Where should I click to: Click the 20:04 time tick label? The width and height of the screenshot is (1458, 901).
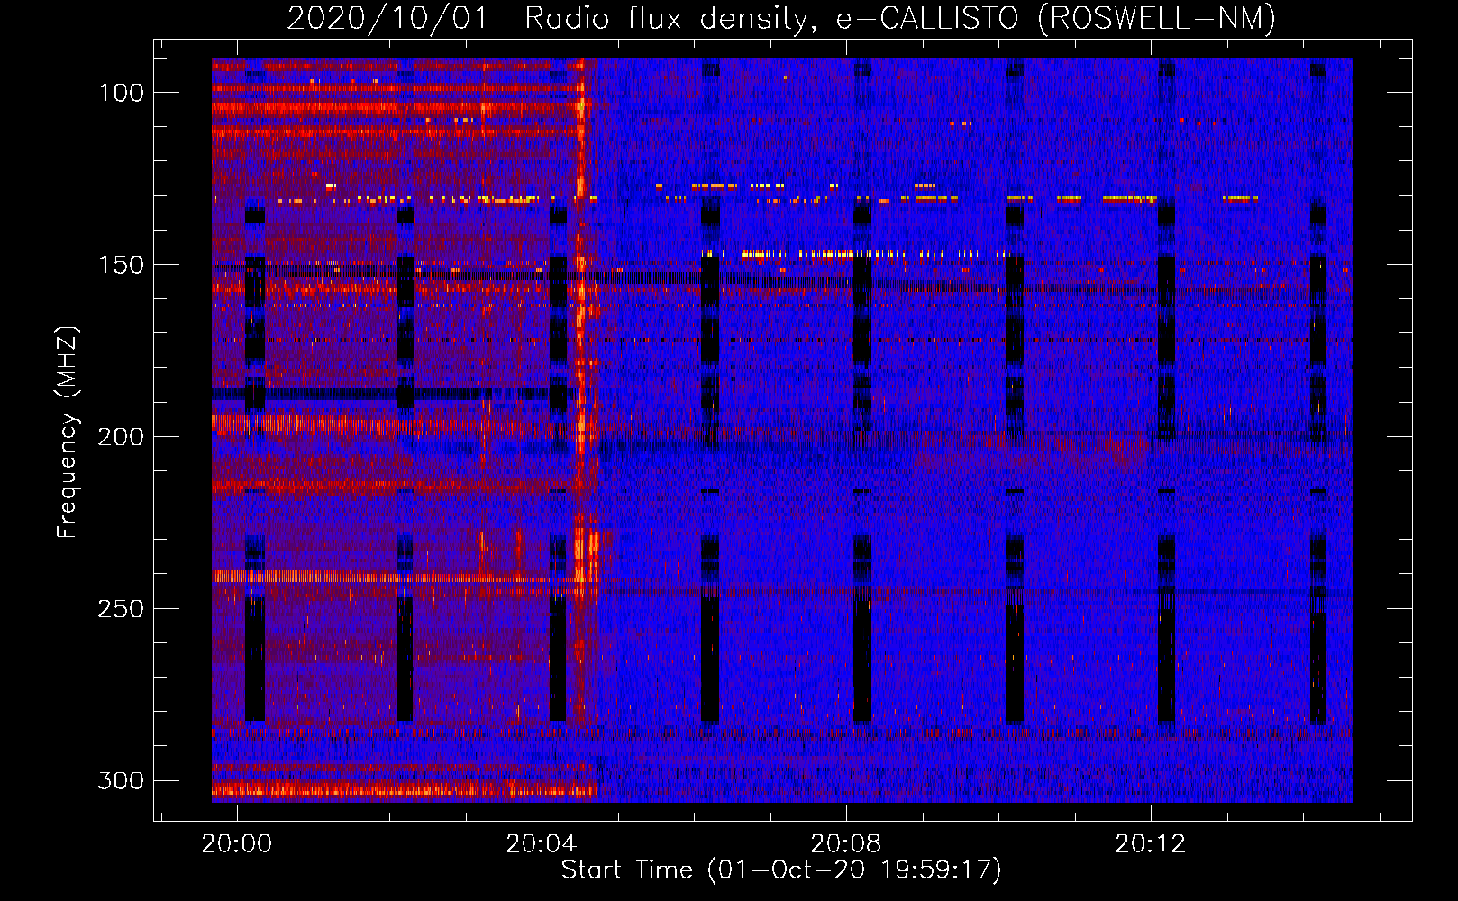[x=542, y=844]
